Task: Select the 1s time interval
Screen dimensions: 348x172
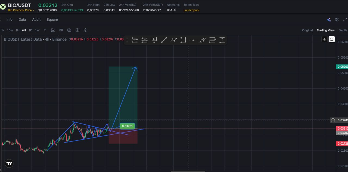Action: pyautogui.click(x=3, y=30)
